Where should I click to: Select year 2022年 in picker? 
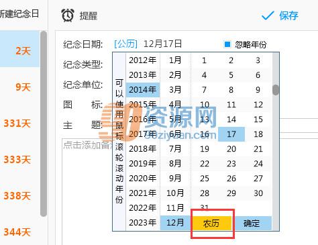point(143,208)
